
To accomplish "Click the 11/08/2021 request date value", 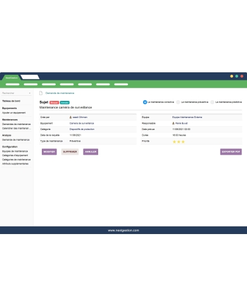I will 75,135.
